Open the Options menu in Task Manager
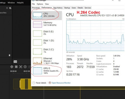Screen dimensions: 125x99 tap(40, 4)
